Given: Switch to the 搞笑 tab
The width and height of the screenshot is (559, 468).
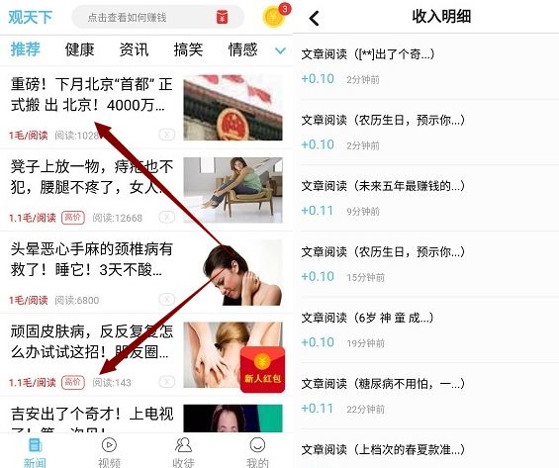Looking at the screenshot, I should click(188, 49).
